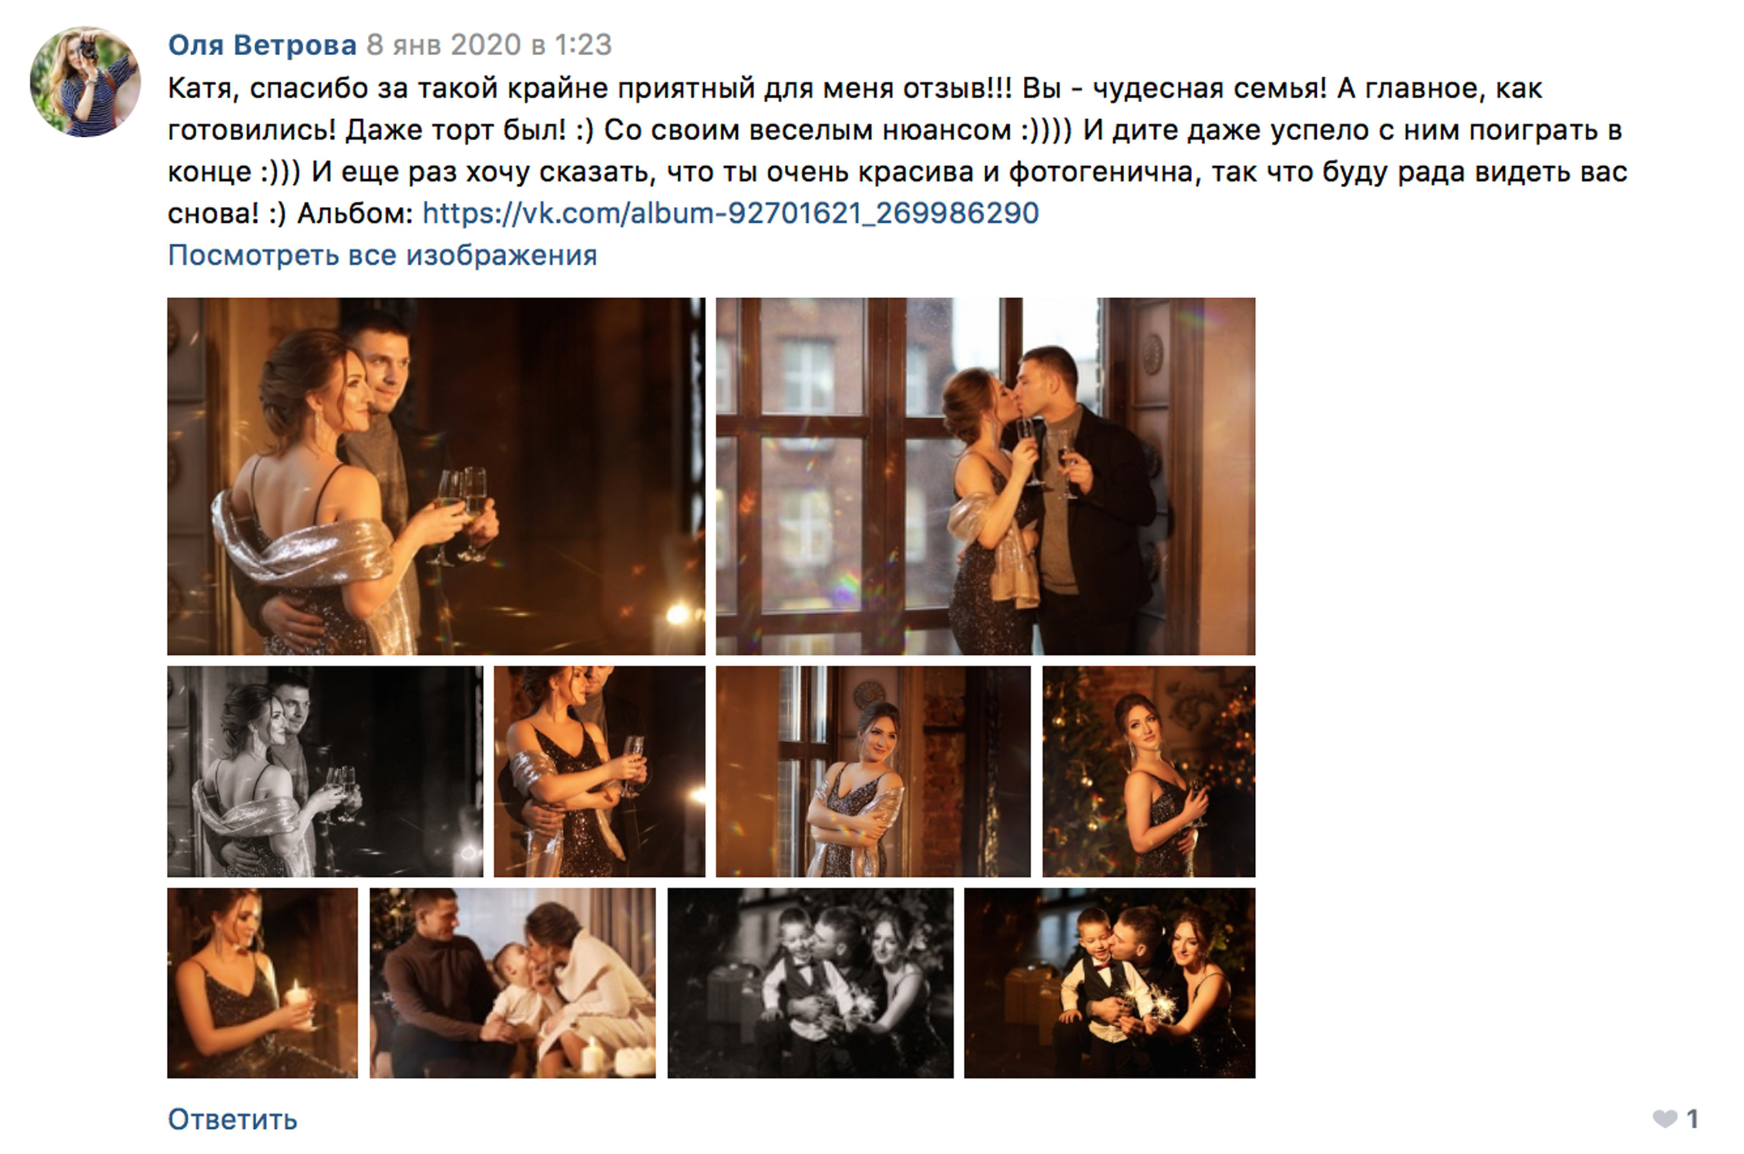The width and height of the screenshot is (1744, 1154).
Task: Open the couple toasting champagne photo
Action: click(436, 476)
